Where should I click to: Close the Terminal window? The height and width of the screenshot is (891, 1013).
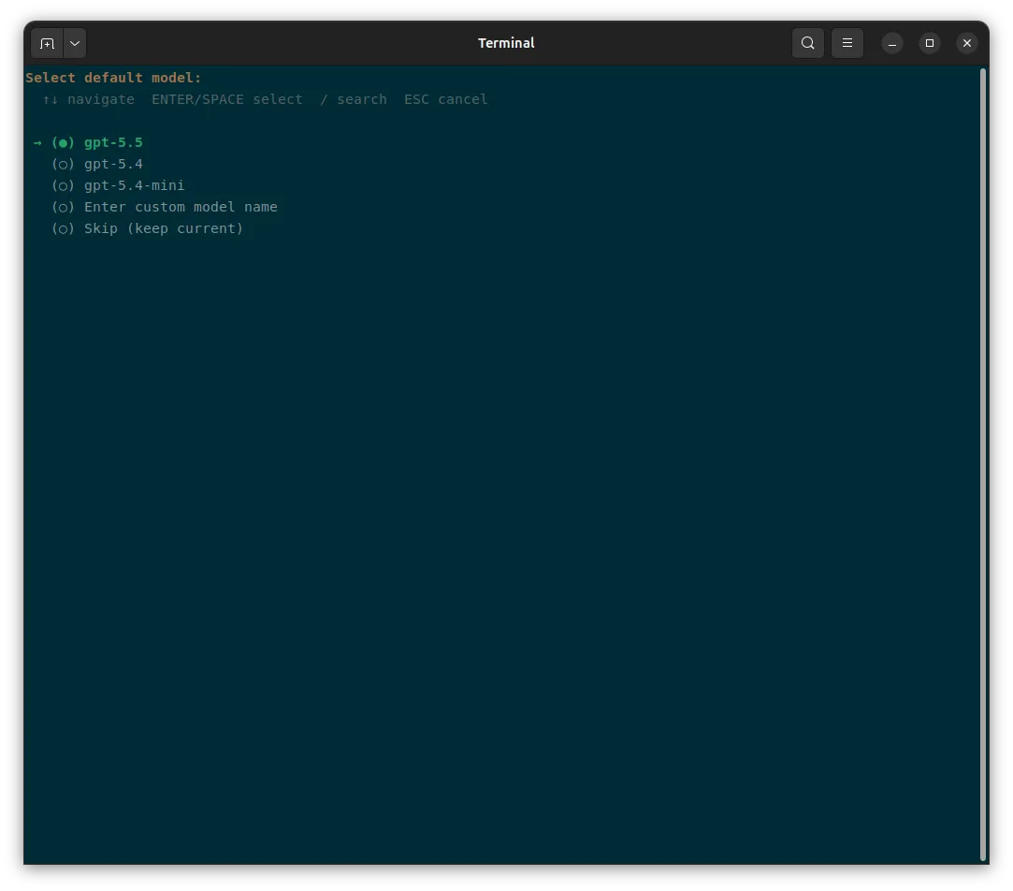click(x=967, y=43)
